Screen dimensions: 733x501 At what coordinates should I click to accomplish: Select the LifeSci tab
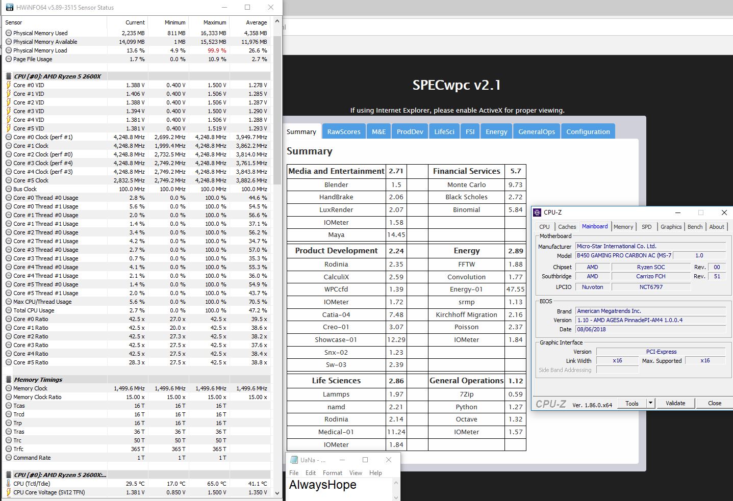click(444, 131)
